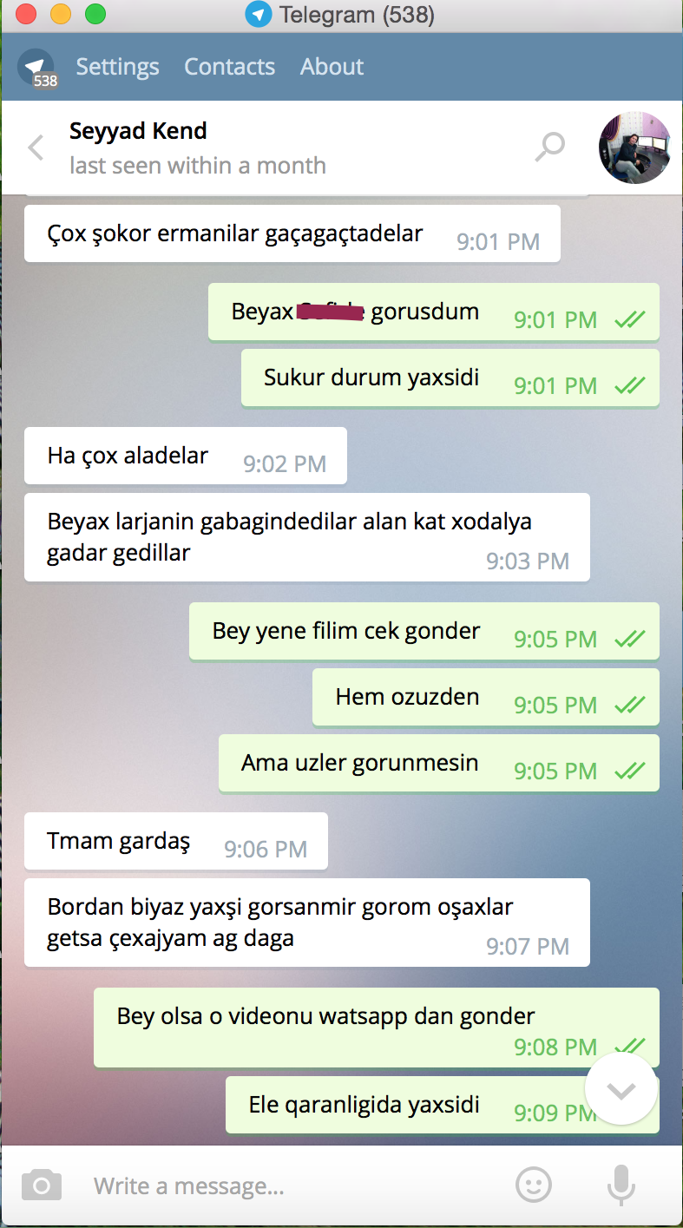
Task: Open Seyyad Kend's profile photo
Action: click(x=634, y=148)
